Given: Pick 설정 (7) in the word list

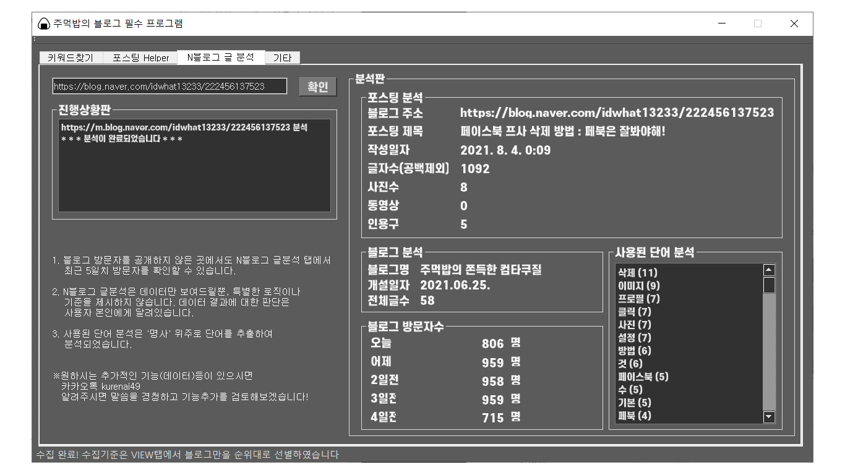Looking at the screenshot, I should click(634, 338).
